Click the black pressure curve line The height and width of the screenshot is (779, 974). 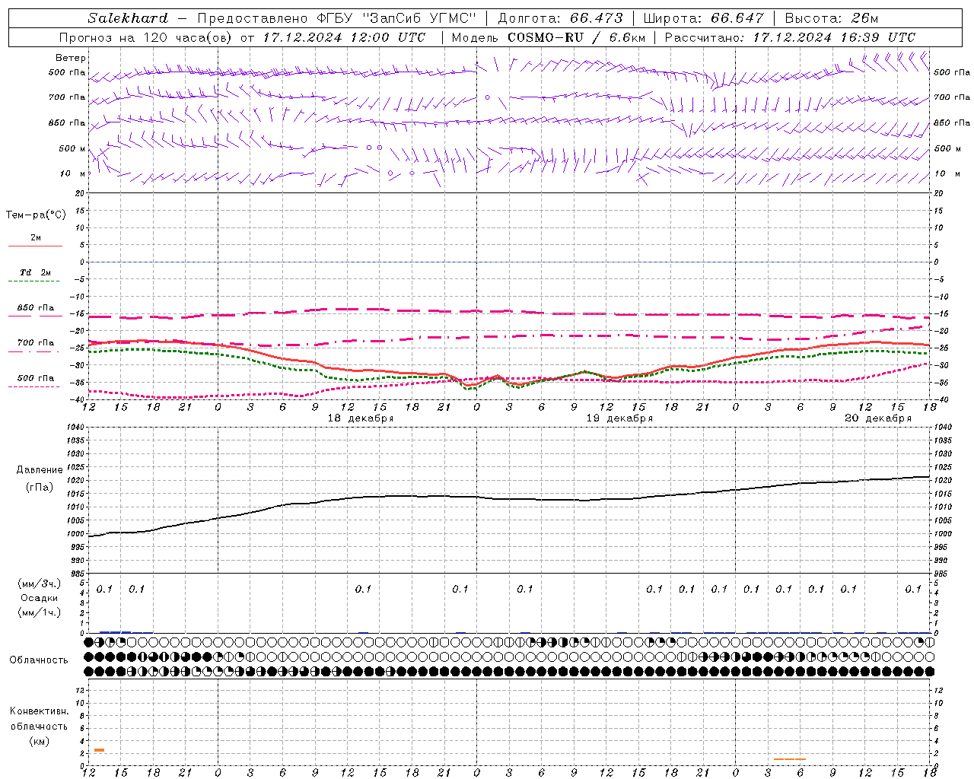point(510,499)
